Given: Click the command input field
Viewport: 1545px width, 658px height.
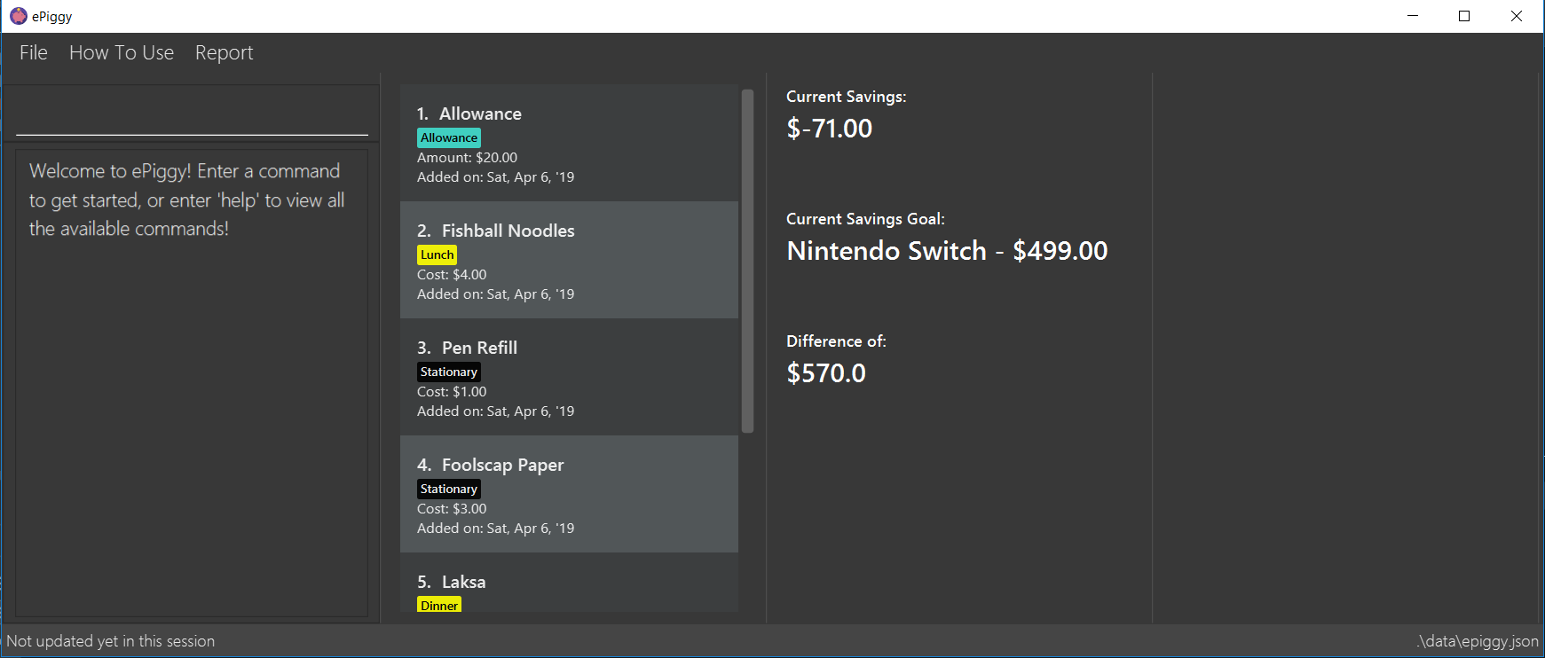Looking at the screenshot, I should (x=192, y=115).
